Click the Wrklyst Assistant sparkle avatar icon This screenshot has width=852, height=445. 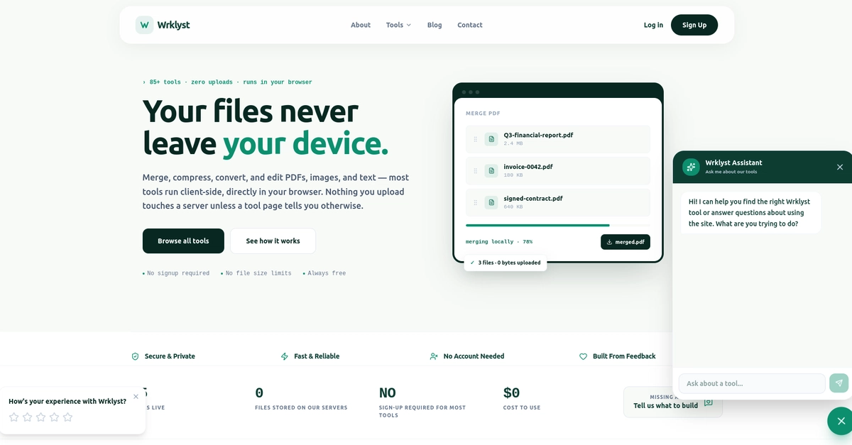[691, 167]
